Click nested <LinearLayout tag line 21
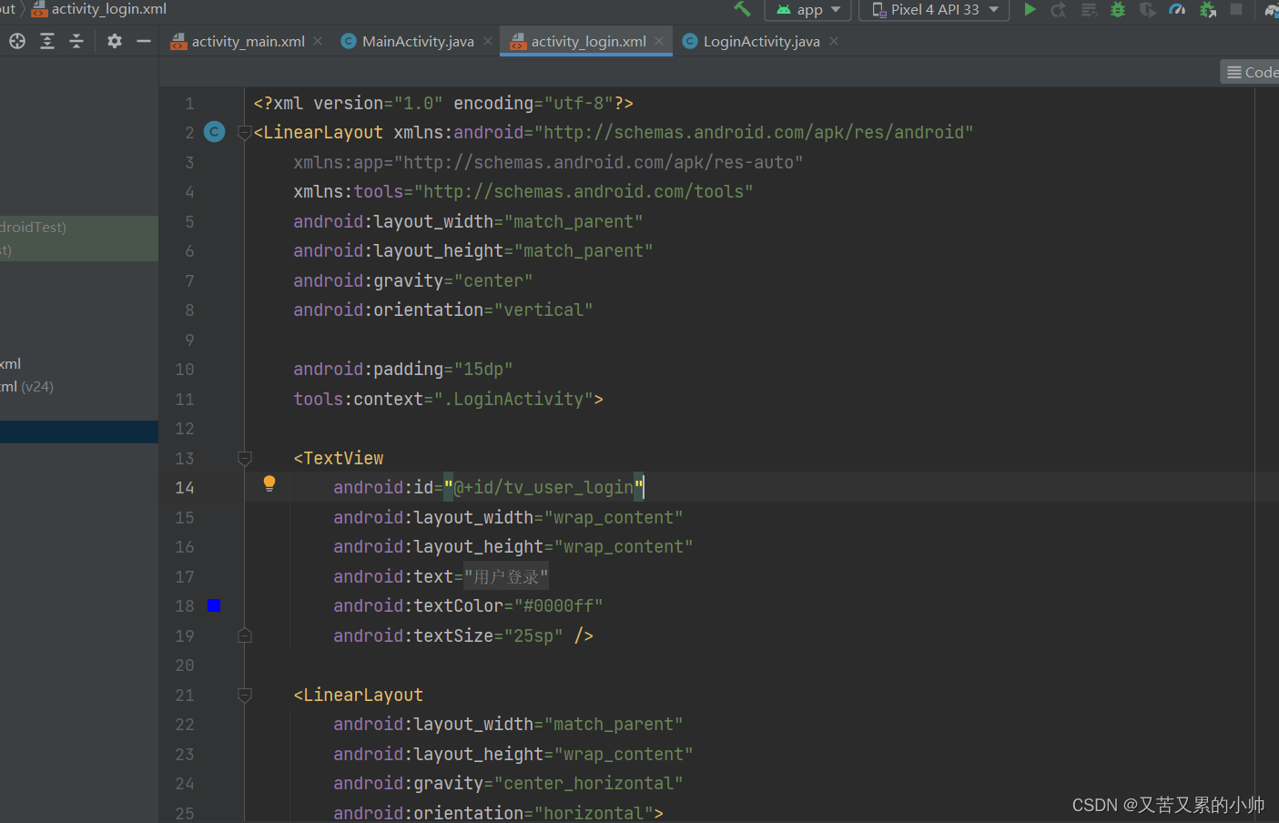This screenshot has width=1279, height=823. click(359, 696)
